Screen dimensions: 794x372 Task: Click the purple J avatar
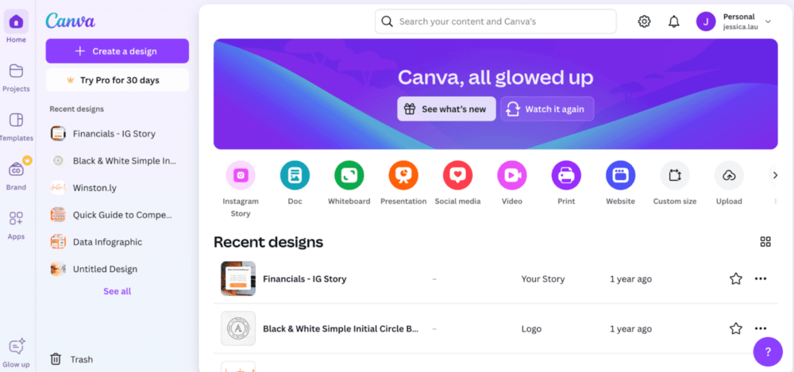point(706,21)
